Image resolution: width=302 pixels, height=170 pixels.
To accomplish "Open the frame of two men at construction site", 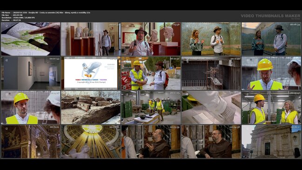I will pyautogui.click(x=151, y=73).
